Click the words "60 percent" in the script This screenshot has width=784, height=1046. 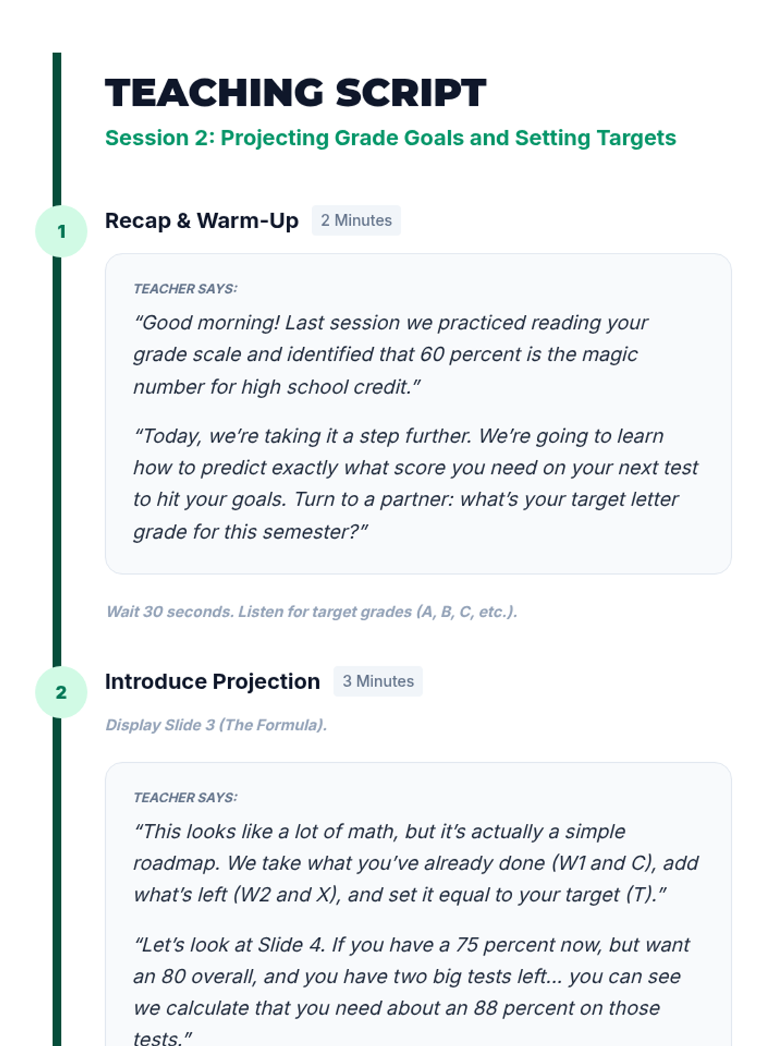click(x=470, y=354)
